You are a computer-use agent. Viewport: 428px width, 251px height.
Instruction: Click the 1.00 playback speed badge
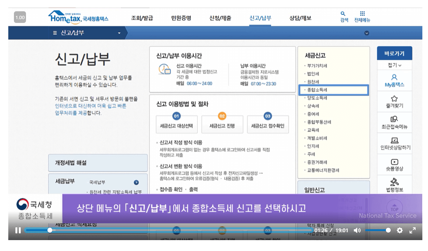tap(20, 17)
